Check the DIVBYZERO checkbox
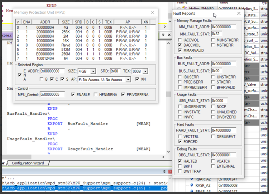The height and width of the screenshot is (194, 269). click(213, 117)
